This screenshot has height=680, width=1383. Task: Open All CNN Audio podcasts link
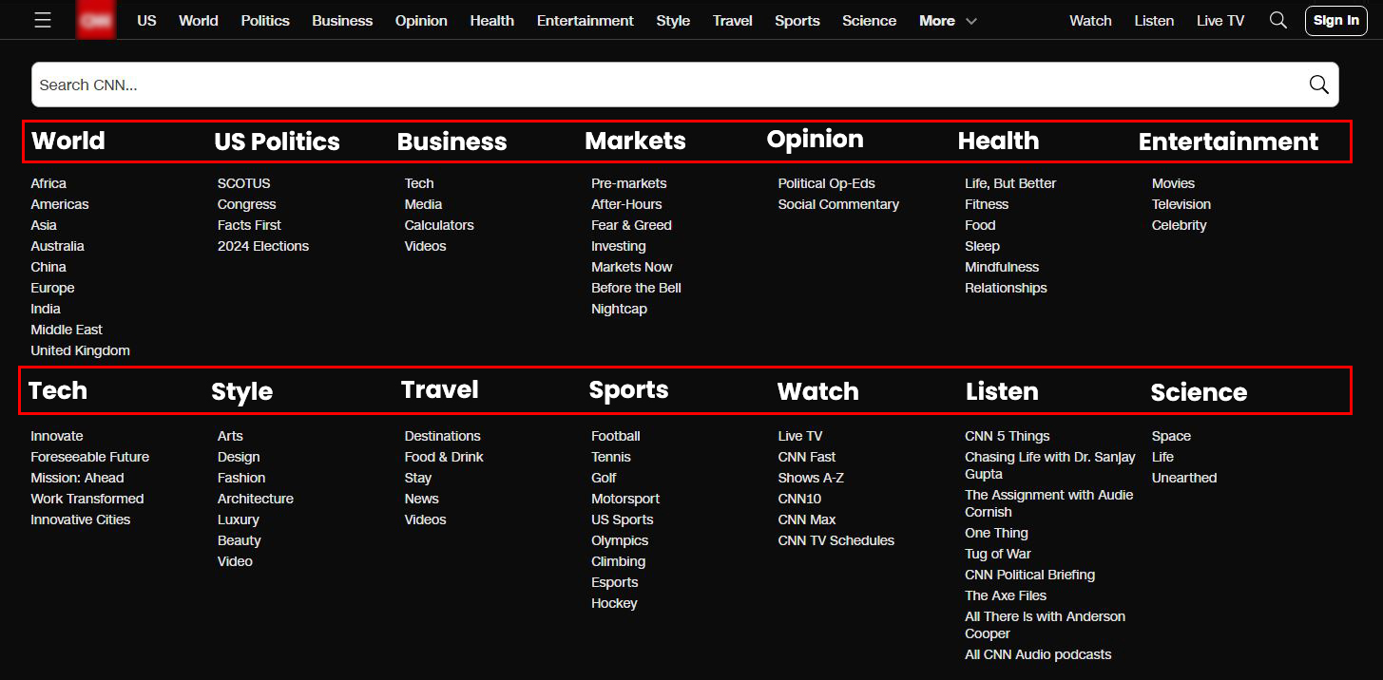1038,654
